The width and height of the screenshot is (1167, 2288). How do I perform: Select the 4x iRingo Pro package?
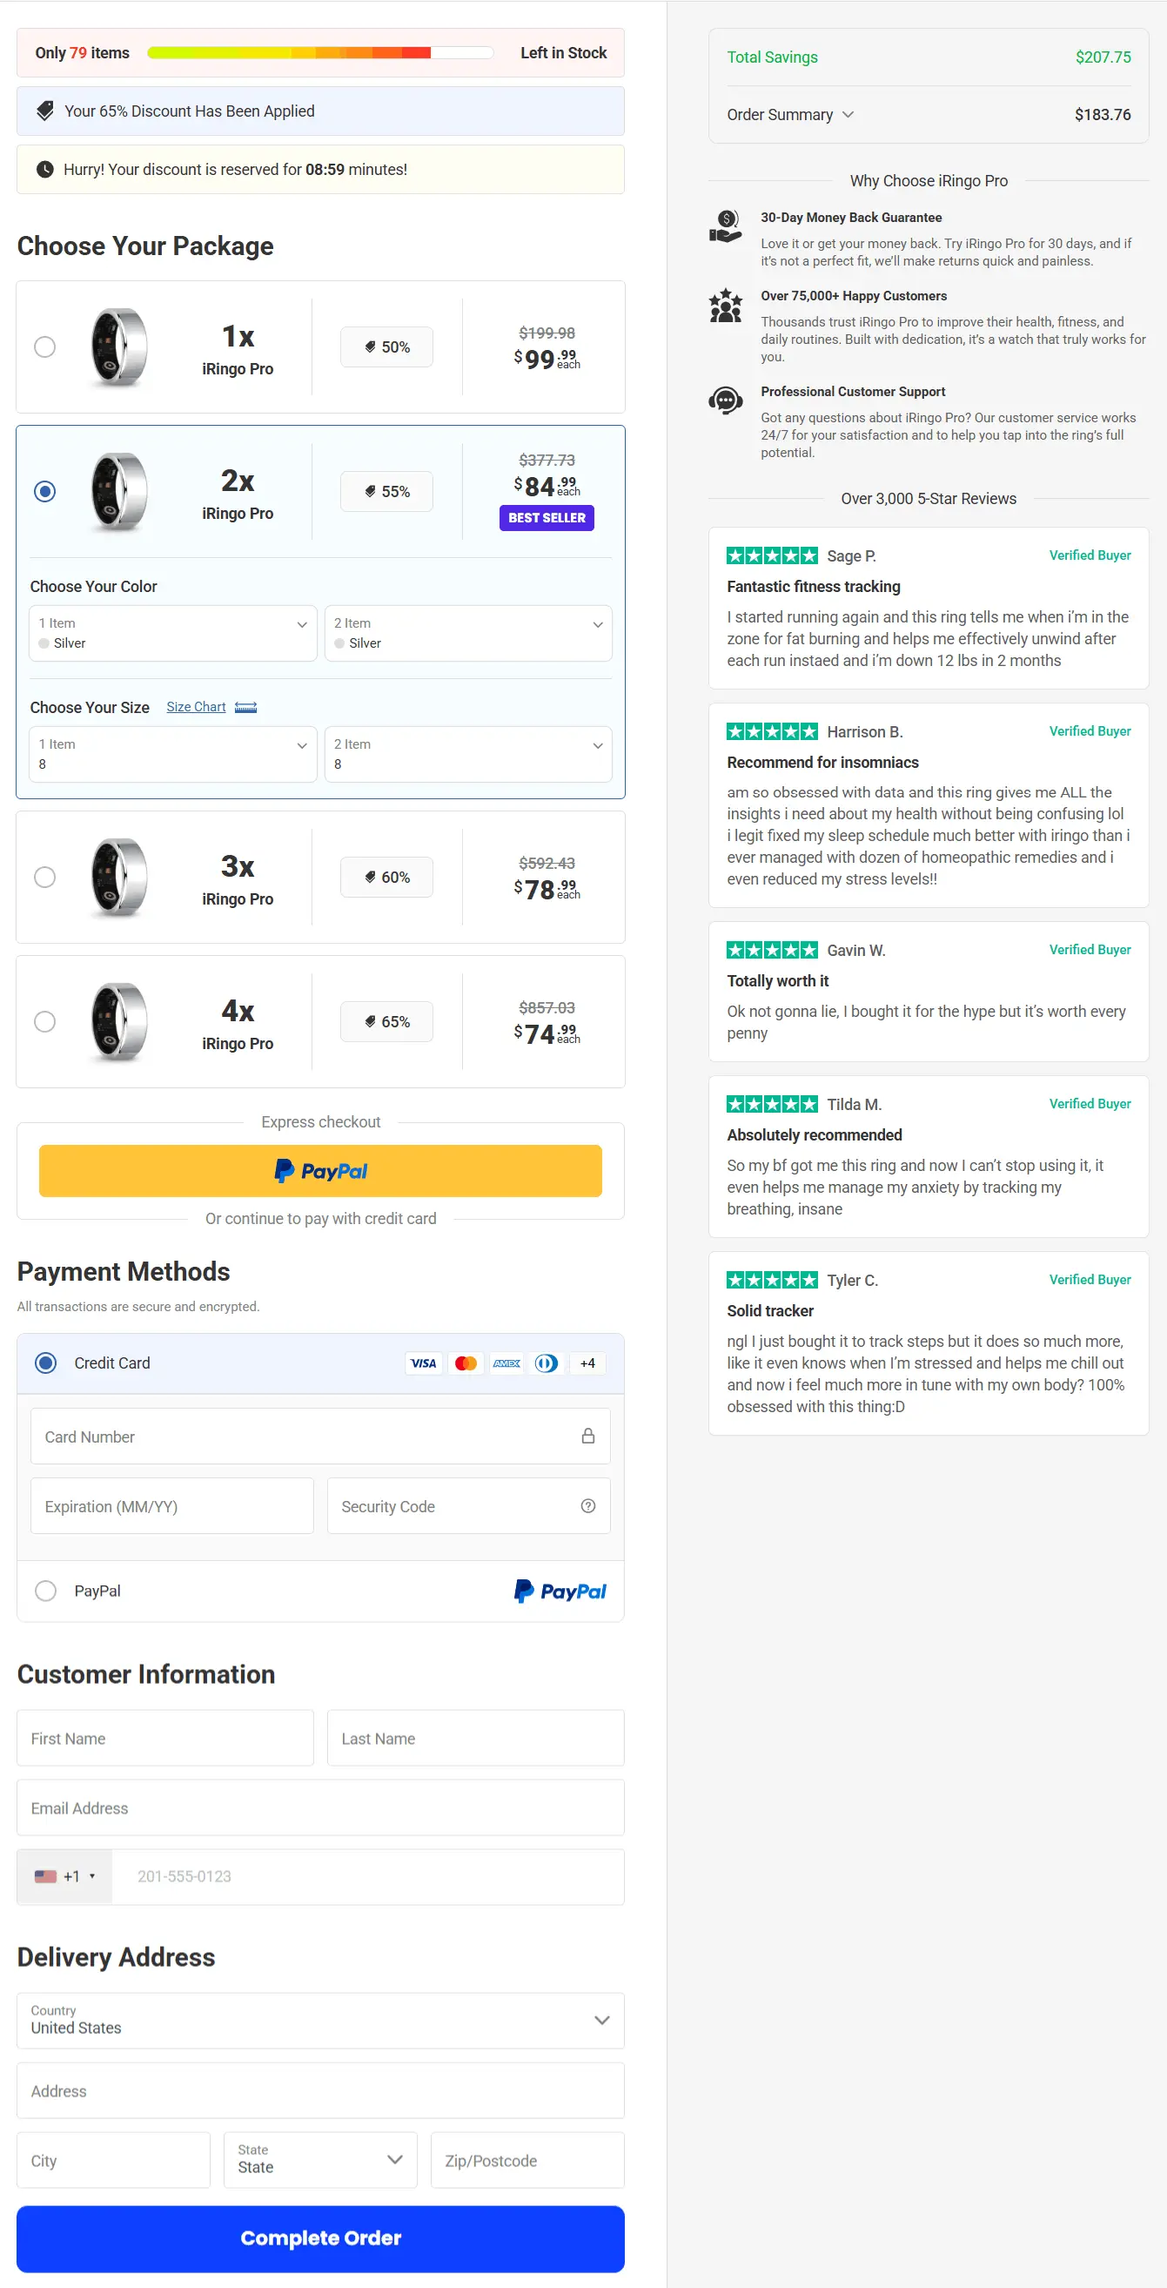pos(44,1021)
